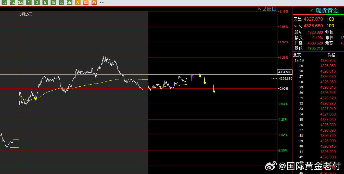Click the 最新 value 4326.680
344x174 pixels.
[x=315, y=32]
